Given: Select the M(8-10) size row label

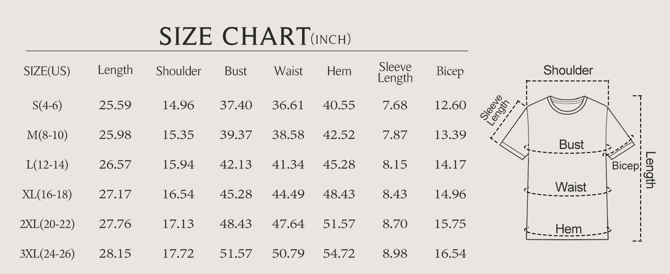Looking at the screenshot, I should tap(47, 135).
